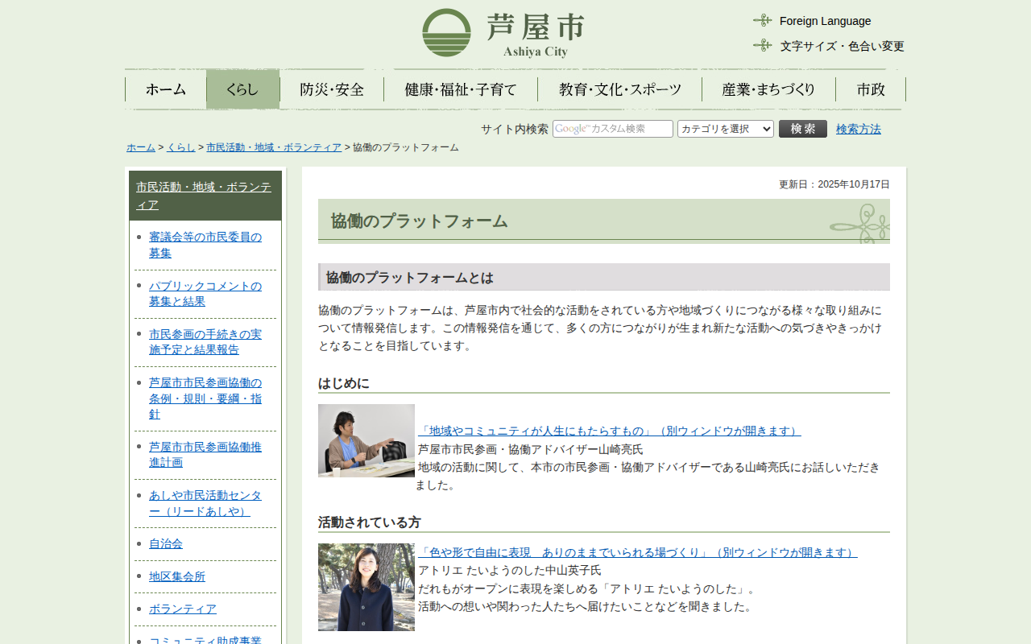Open sidebar link パブリックコメントの募集と結果
This screenshot has height=644, width=1031.
pyautogui.click(x=205, y=294)
